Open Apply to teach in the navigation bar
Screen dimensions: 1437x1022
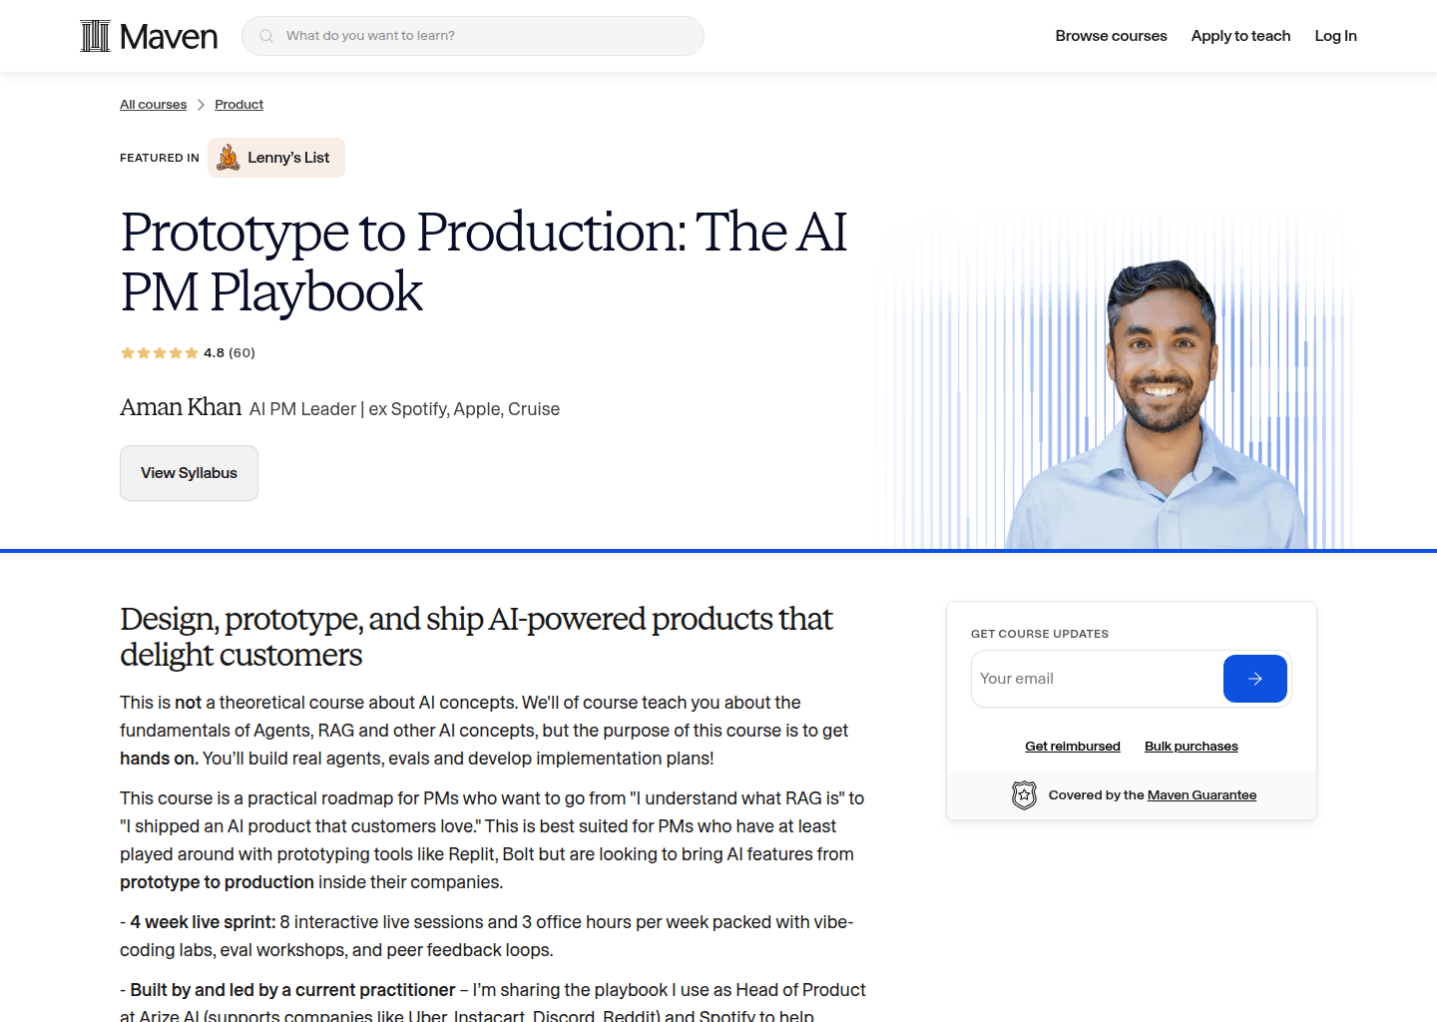coord(1240,35)
